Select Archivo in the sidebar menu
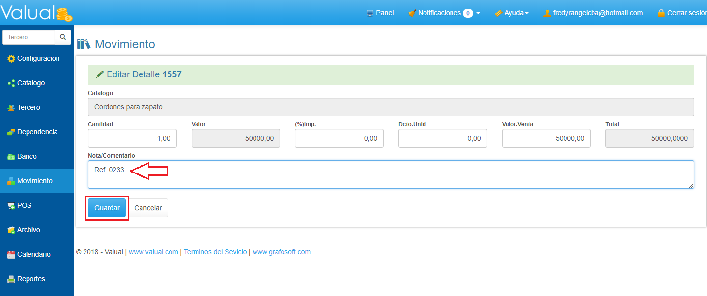The width and height of the screenshot is (707, 296). [28, 230]
